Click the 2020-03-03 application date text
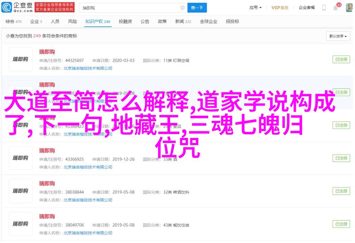The image size is (355, 243). point(123,60)
